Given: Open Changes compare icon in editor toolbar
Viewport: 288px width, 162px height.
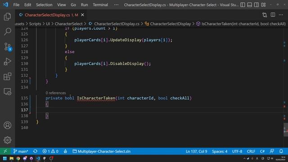Looking at the screenshot, I should [265, 15].
